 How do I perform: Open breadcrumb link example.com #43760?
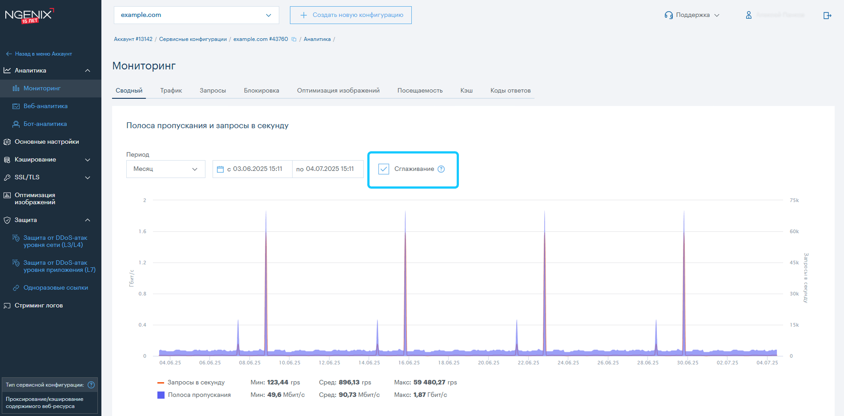pos(261,39)
